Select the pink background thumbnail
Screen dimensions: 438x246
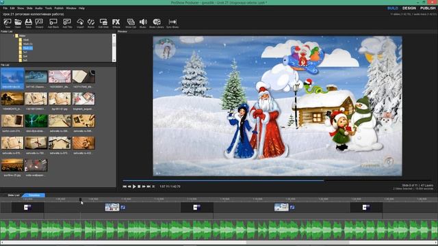pos(60,77)
